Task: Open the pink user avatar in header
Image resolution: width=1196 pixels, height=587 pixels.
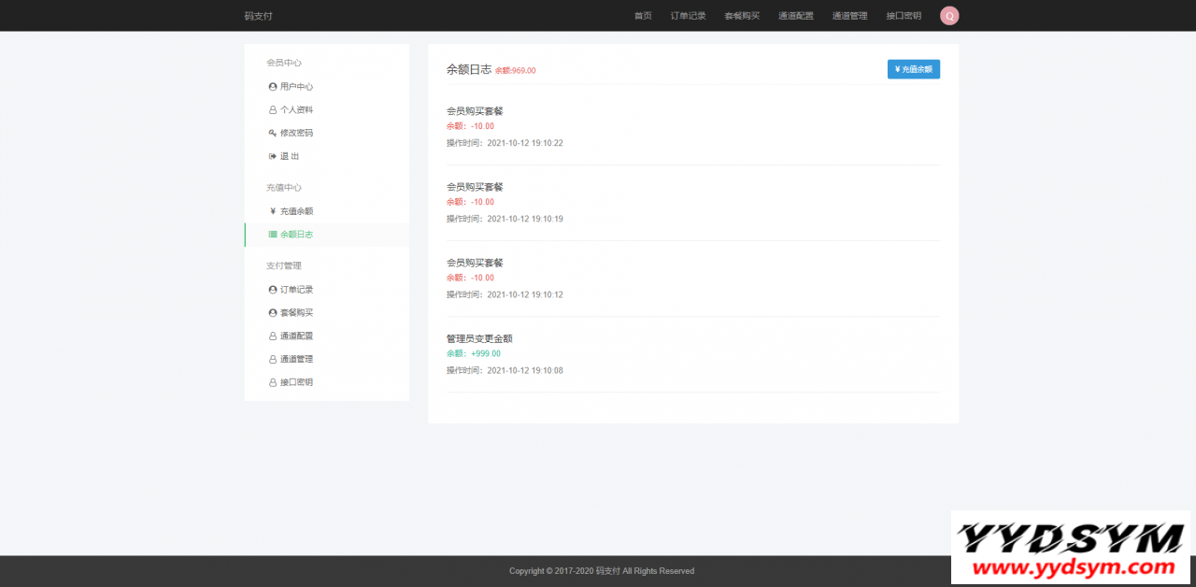Action: (x=949, y=16)
